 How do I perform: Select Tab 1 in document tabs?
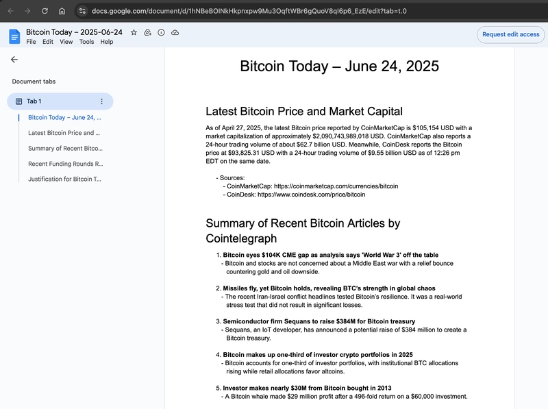pos(60,101)
